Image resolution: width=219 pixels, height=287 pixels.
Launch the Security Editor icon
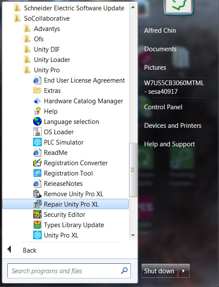click(x=37, y=214)
